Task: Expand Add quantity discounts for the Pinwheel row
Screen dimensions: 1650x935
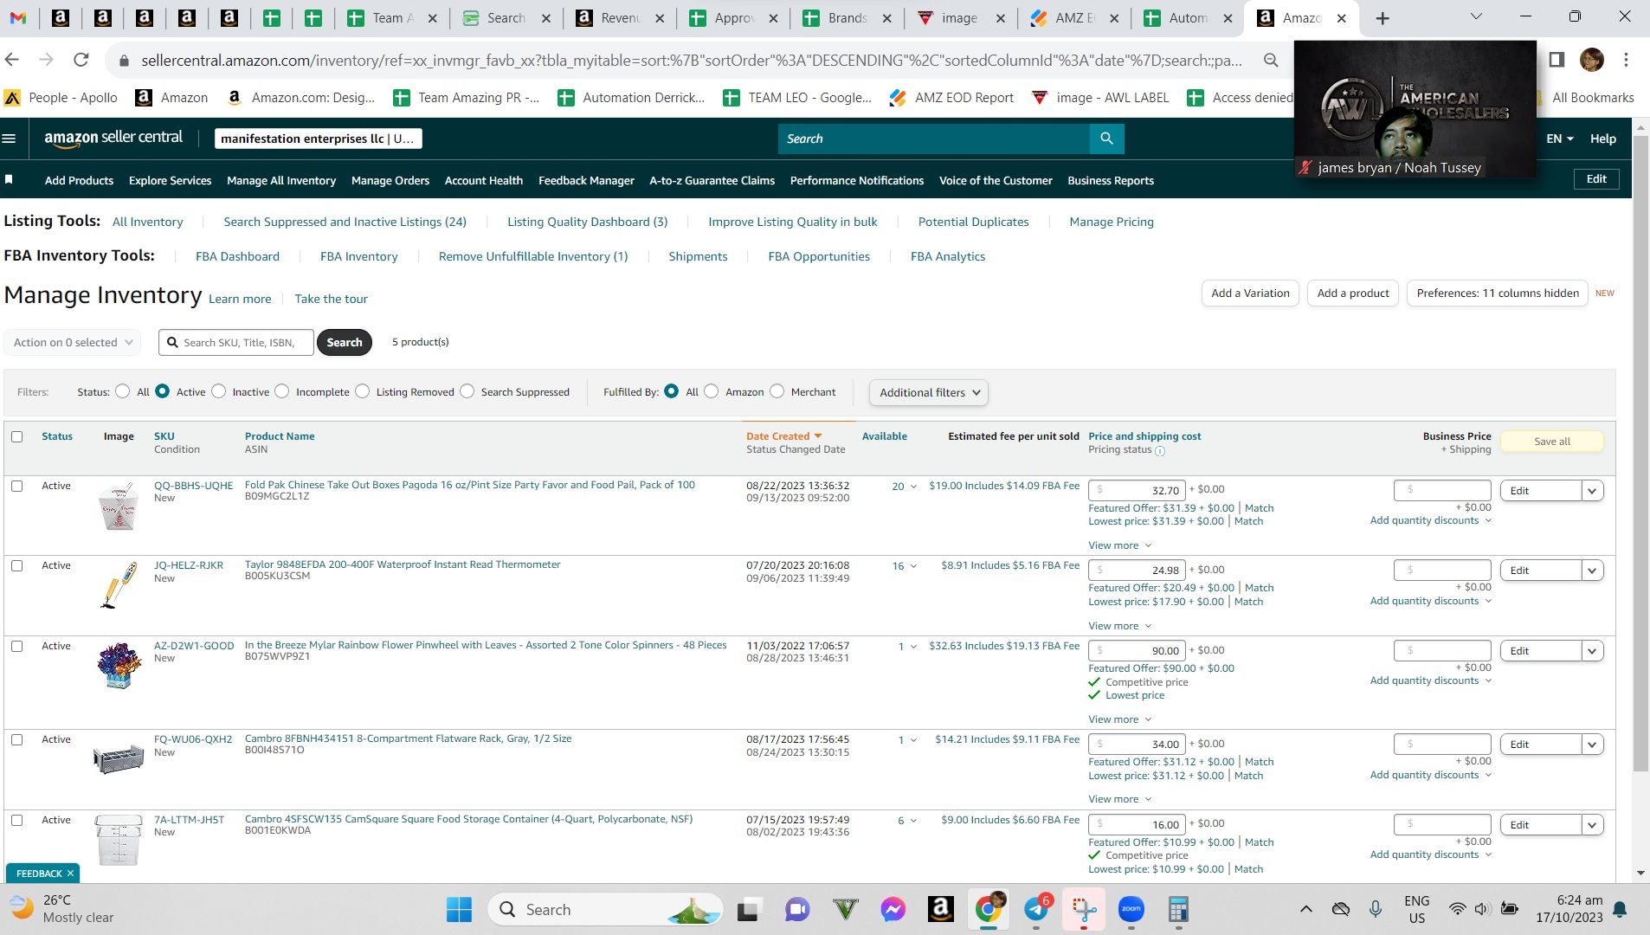Action: (x=1431, y=680)
